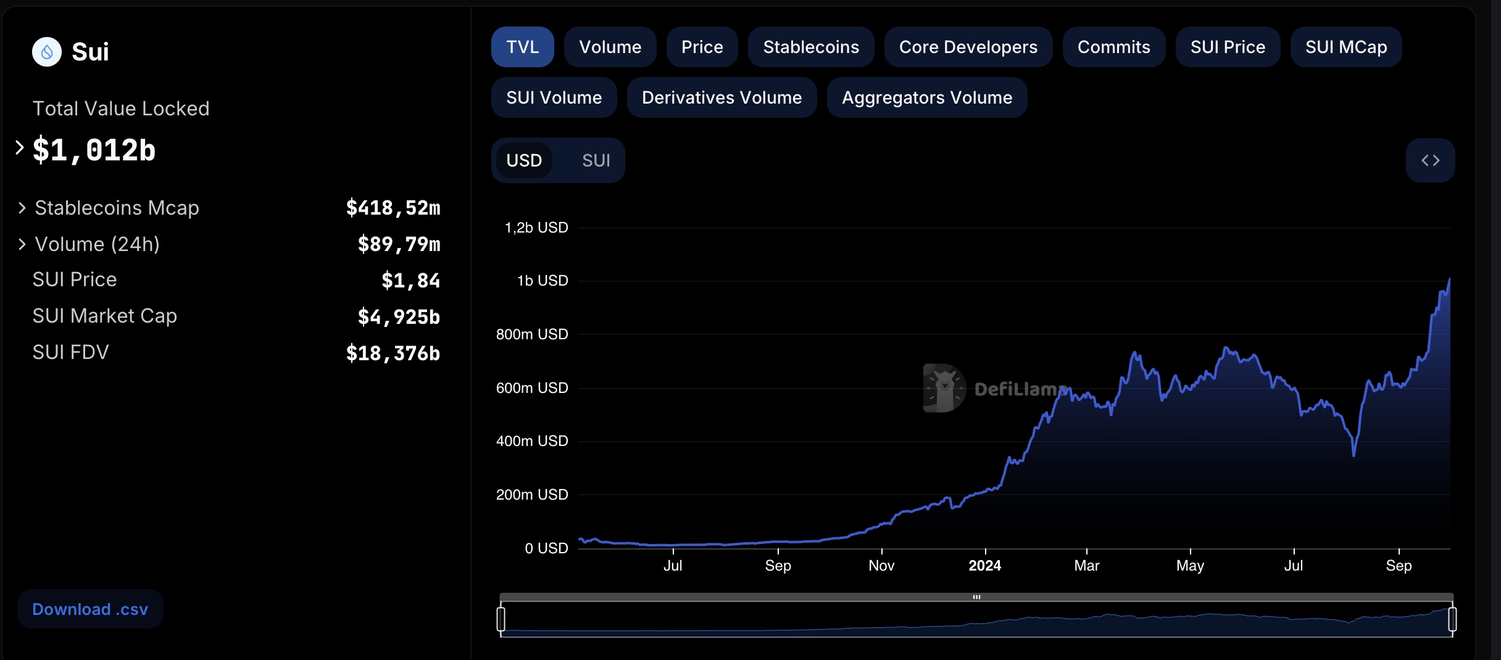The image size is (1501, 660).
Task: Expand the Volume (24h) row
Action: click(x=22, y=244)
